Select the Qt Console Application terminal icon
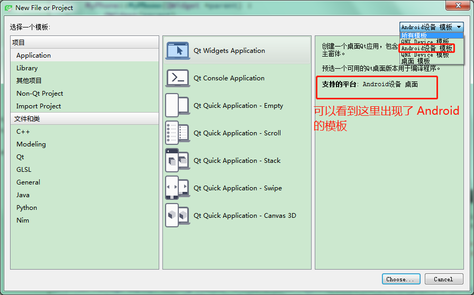Screen dimensions: 474x295 click(178, 78)
